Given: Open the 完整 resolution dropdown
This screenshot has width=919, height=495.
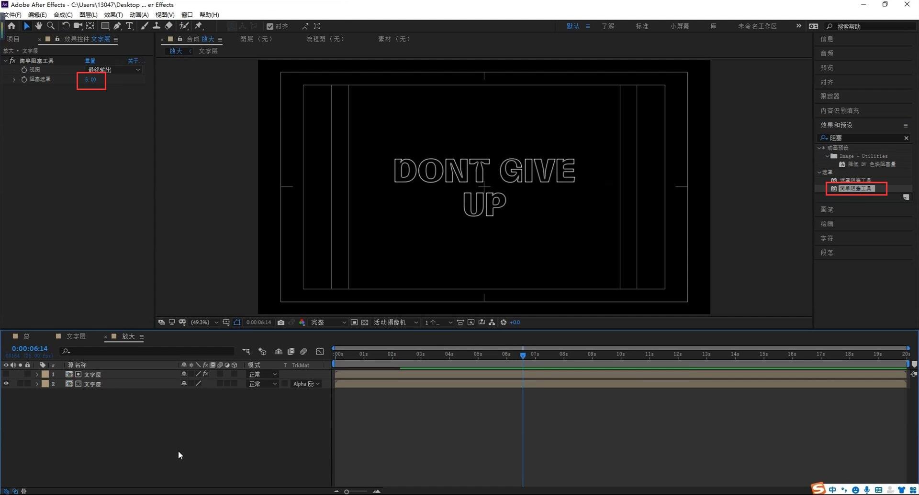Looking at the screenshot, I should pyautogui.click(x=328, y=323).
